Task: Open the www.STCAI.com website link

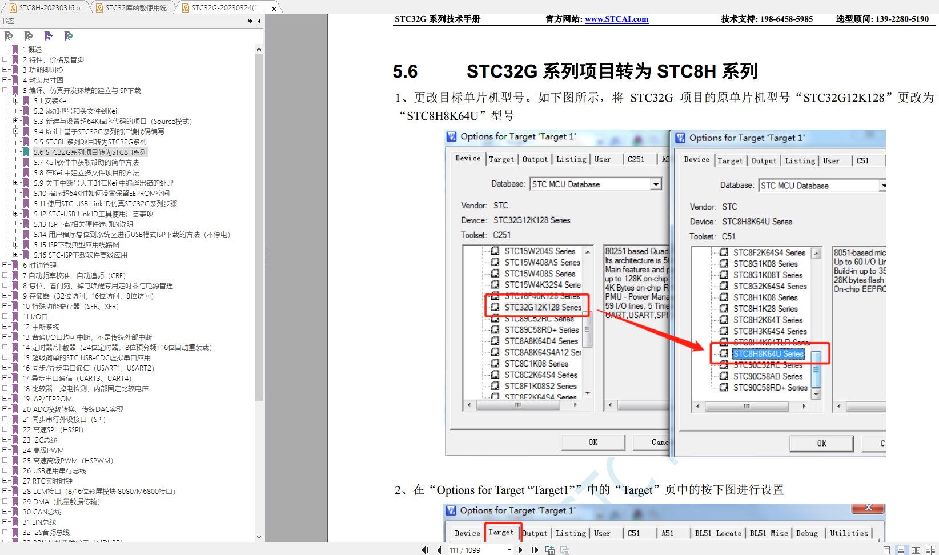Action: point(616,19)
